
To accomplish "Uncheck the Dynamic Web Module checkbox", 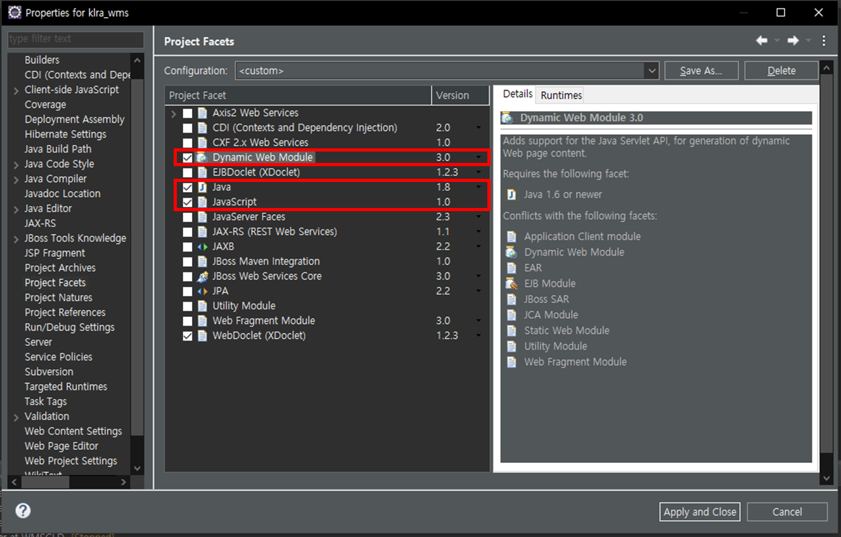I will 188,157.
